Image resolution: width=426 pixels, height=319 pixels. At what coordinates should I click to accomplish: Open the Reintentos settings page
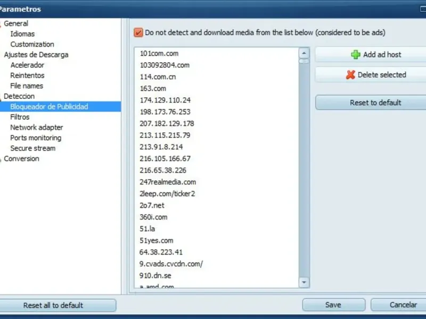[x=27, y=75]
